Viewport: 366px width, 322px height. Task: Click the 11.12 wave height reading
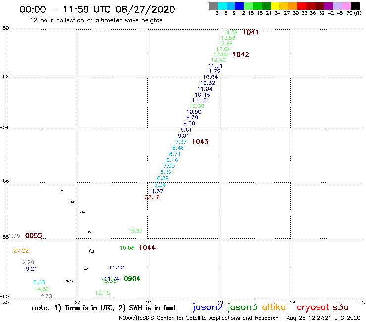pos(116,268)
